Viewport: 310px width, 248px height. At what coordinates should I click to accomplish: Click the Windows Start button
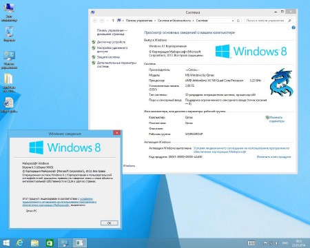click(6, 243)
